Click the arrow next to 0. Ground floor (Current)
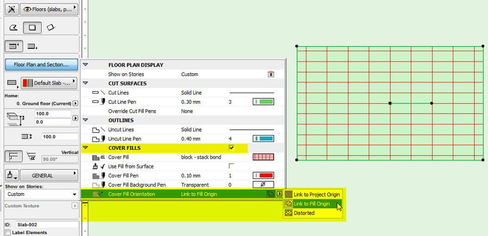The width and height of the screenshot is (488, 236). pos(75,103)
